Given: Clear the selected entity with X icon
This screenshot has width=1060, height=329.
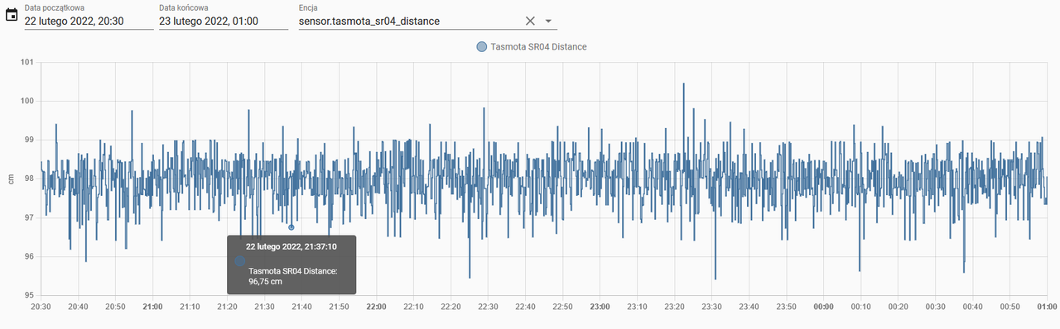Looking at the screenshot, I should click(x=531, y=21).
